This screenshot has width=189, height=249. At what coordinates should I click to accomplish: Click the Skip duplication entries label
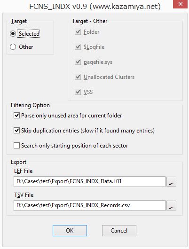[88, 131]
